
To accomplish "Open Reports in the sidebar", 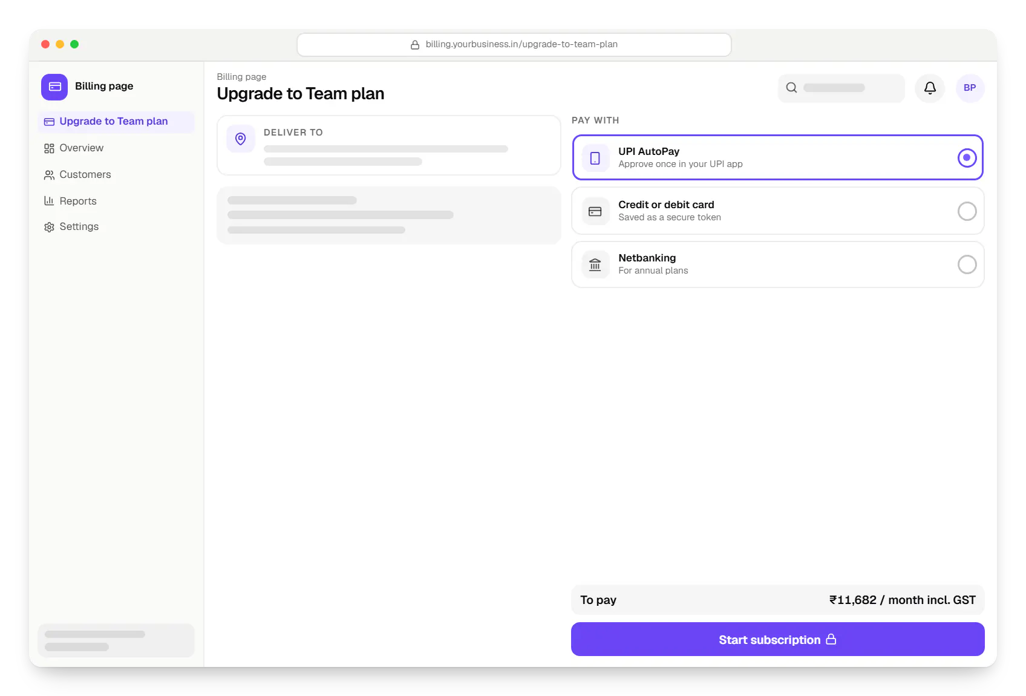I will pos(116,201).
